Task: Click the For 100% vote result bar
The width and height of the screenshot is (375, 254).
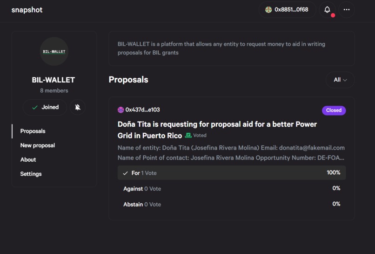Action: 231,173
